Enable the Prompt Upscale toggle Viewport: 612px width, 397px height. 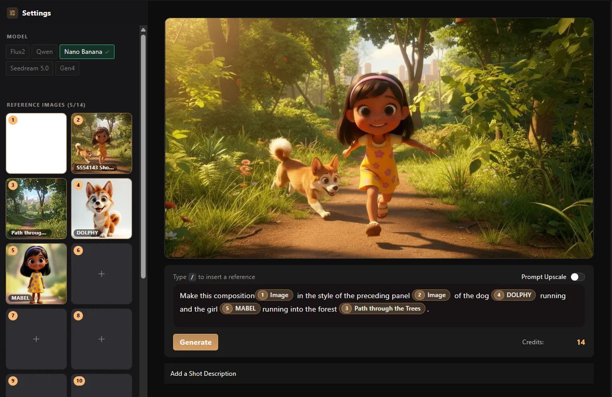(577, 277)
